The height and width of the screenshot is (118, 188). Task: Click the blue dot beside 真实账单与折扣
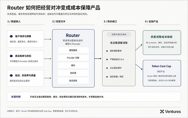[11, 56]
